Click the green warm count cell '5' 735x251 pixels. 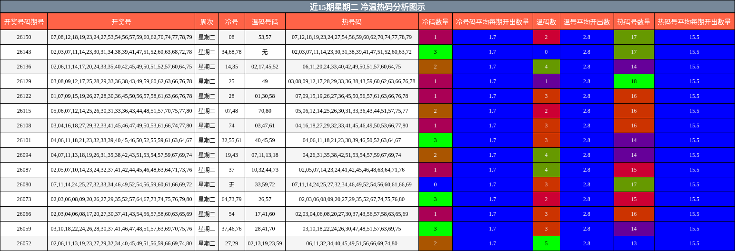pyautogui.click(x=546, y=243)
